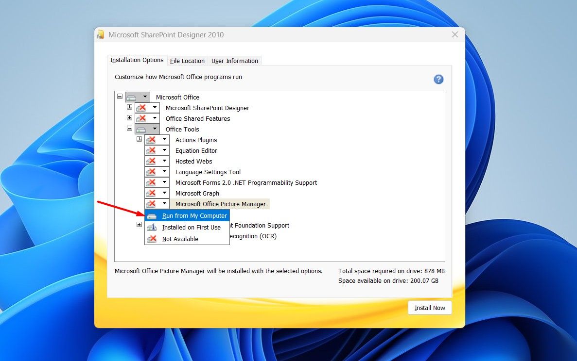Click the SharePoint Designer title bar icon
The image size is (577, 361).
[x=101, y=35]
